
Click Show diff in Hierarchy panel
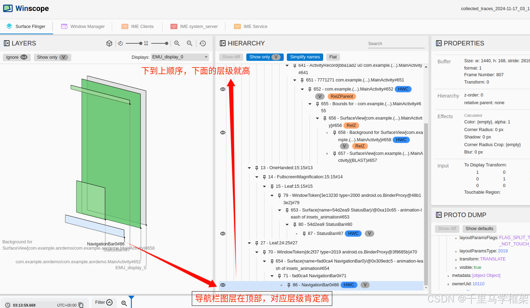(231, 57)
